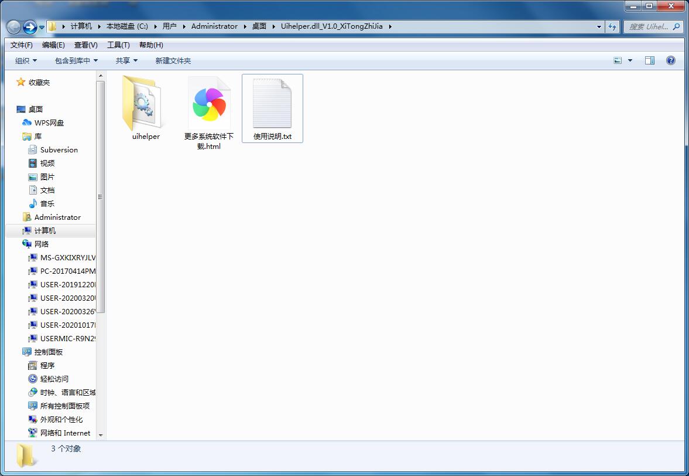The image size is (689, 476).
Task: Click the refresh button beside address bar
Action: pyautogui.click(x=612, y=26)
